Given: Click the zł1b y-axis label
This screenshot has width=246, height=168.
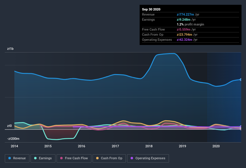Looking at the screenshot, I should coord(11,49).
